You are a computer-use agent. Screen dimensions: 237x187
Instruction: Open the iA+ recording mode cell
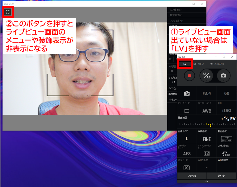tap(187, 94)
